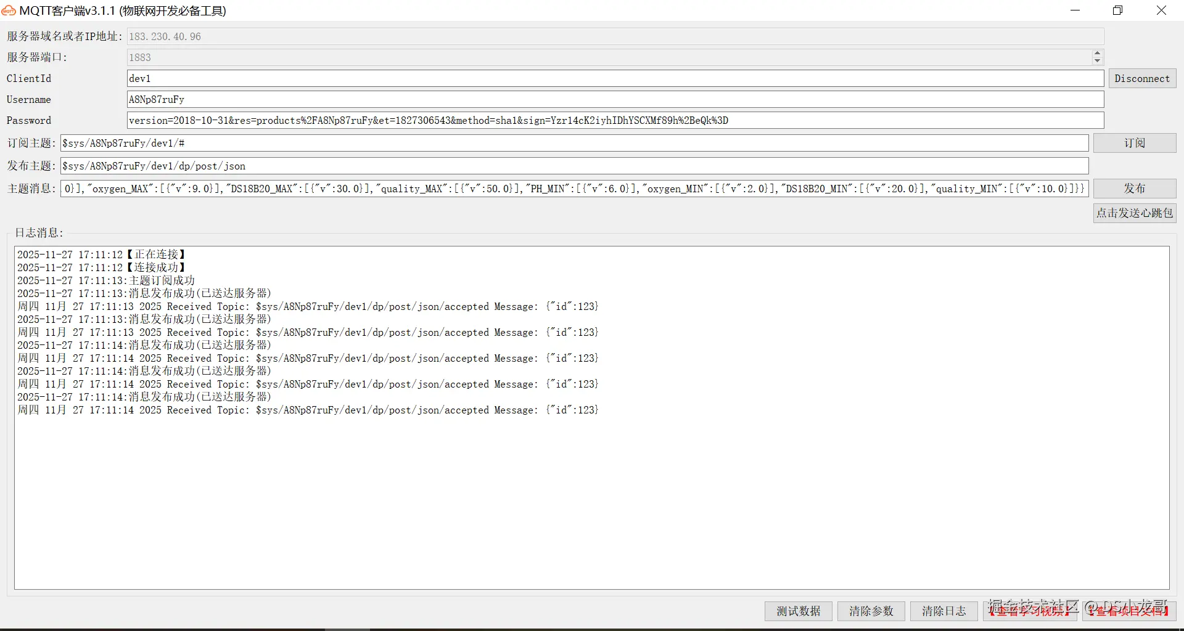
Task: Click the last Received Topic log line
Action: (308, 410)
